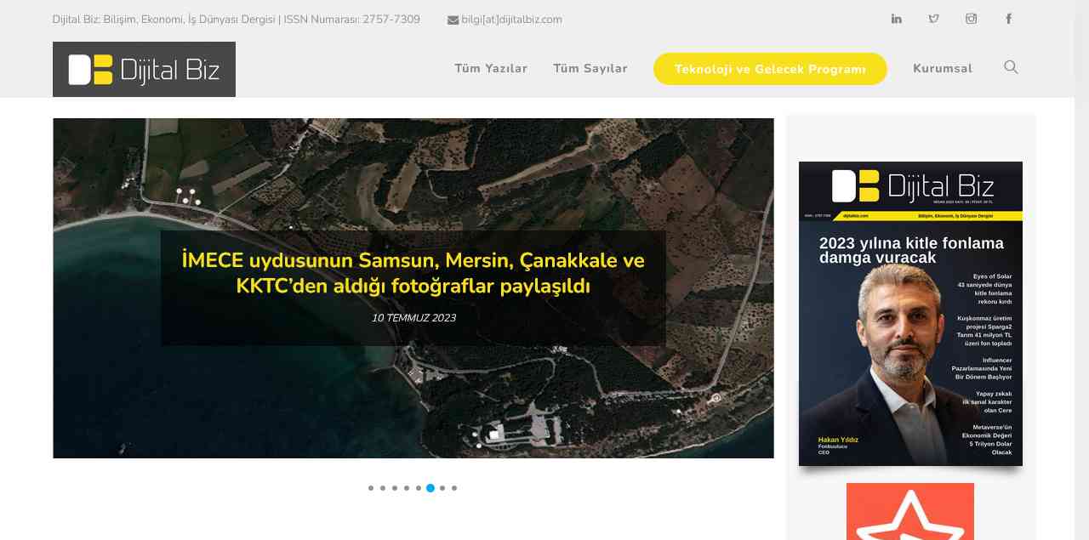Viewport: 1089px width, 540px height.
Task: Open the LinkedIn social icon
Action: coord(896,19)
